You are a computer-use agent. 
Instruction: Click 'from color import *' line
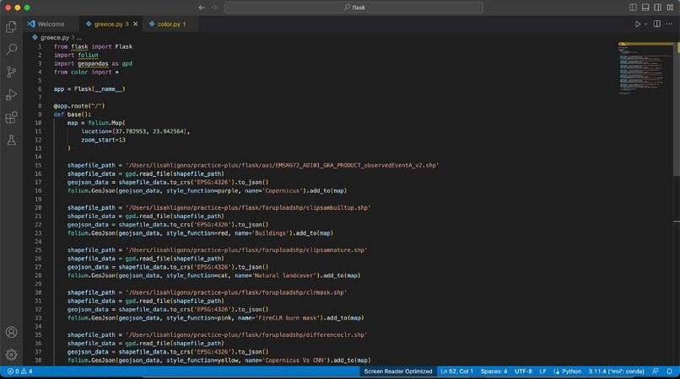(x=86, y=72)
